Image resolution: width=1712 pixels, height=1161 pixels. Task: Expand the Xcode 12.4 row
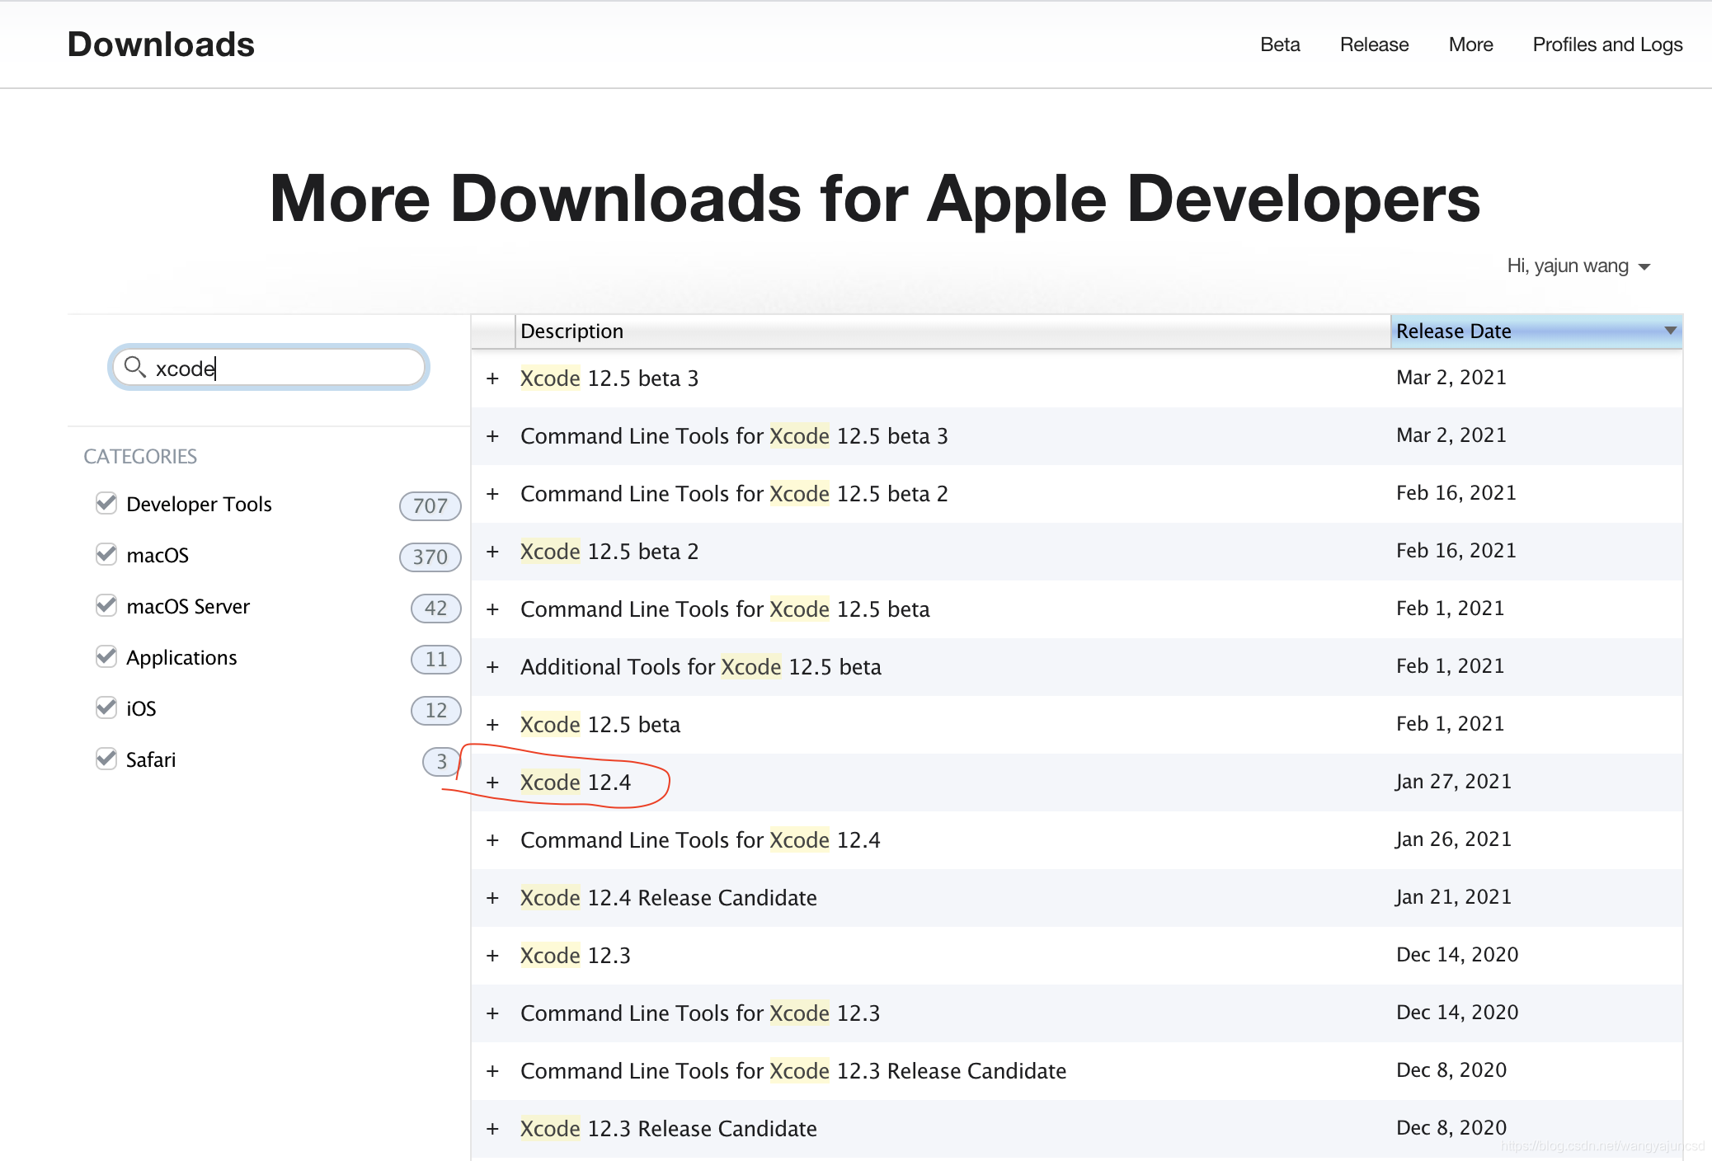coord(492,782)
